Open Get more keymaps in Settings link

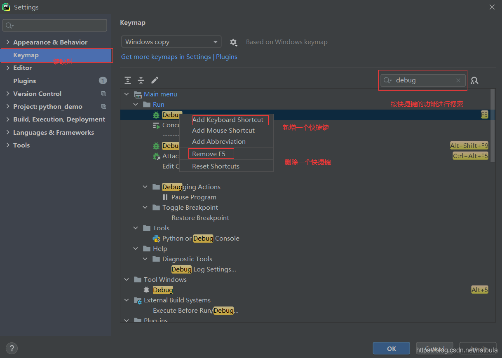(x=166, y=57)
